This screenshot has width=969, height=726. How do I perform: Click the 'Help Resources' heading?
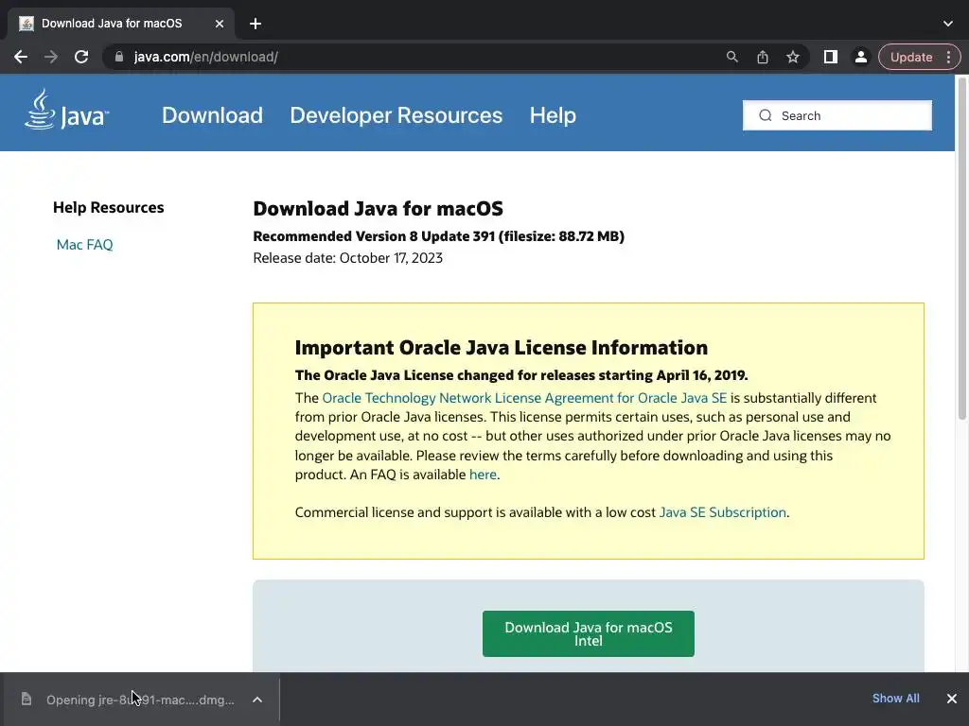click(108, 207)
